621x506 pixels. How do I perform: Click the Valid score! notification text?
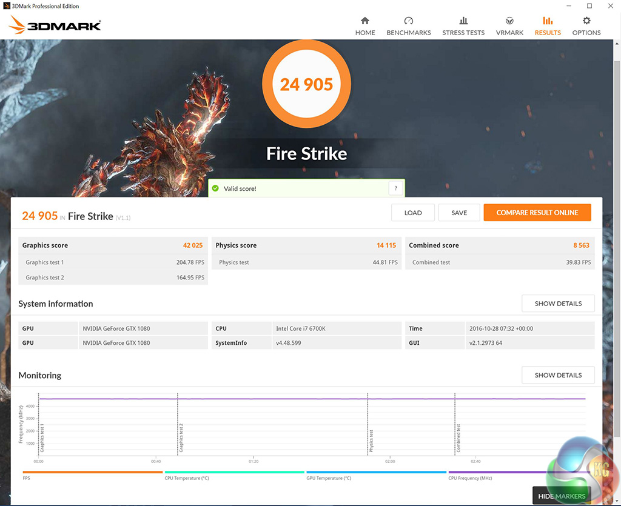pyautogui.click(x=240, y=188)
